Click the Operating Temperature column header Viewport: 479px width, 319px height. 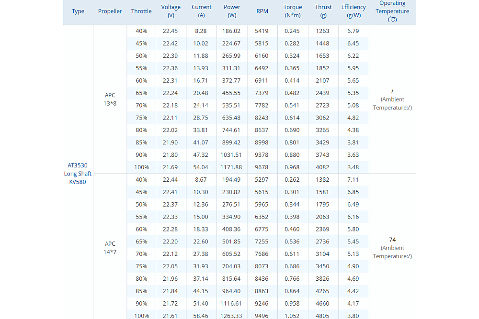pyautogui.click(x=392, y=11)
